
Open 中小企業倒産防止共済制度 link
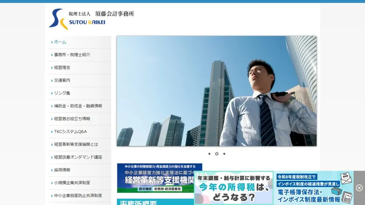click(x=80, y=195)
